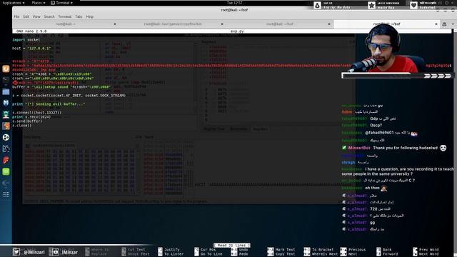Click the new tab icon beside tabs
457x257 pixels.
[444, 24]
